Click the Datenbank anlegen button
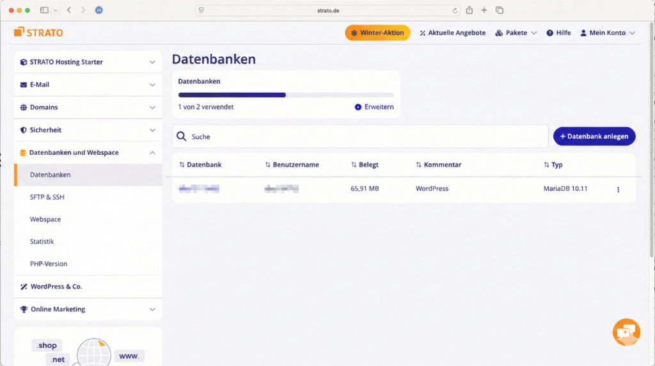Viewport: 655px width, 366px height. 594,136
